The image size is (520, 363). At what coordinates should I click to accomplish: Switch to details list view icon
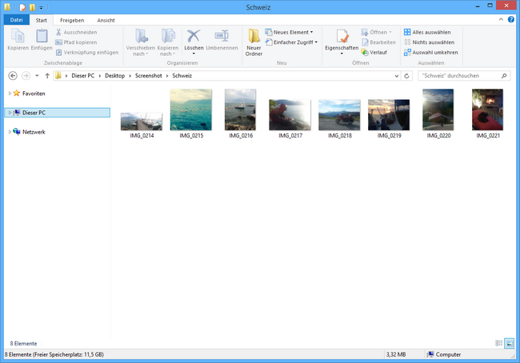click(499, 343)
